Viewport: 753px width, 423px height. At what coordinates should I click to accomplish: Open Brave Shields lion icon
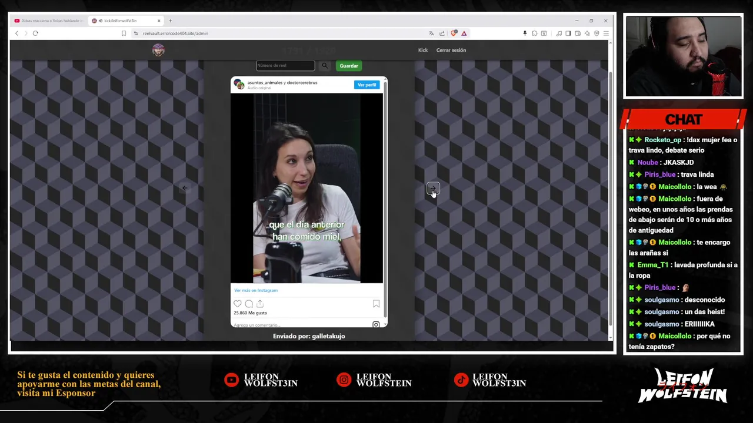(454, 33)
